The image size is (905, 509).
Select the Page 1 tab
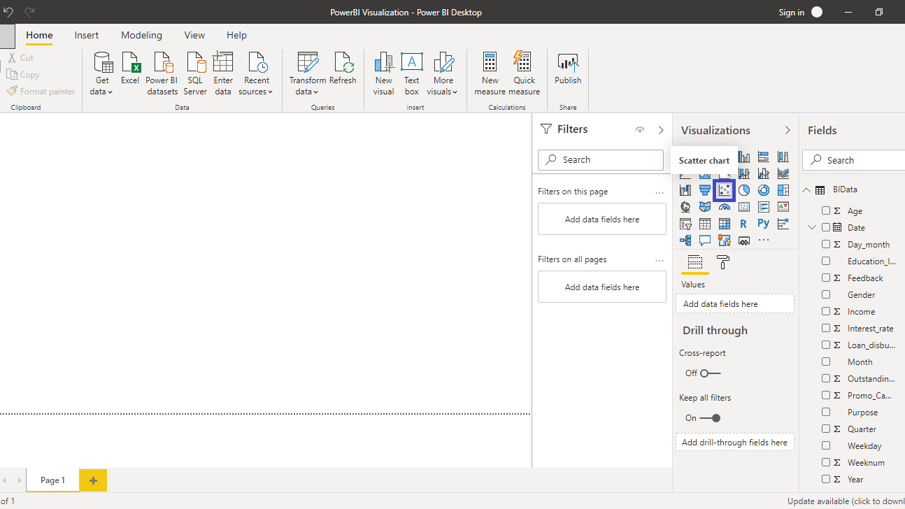[52, 480]
